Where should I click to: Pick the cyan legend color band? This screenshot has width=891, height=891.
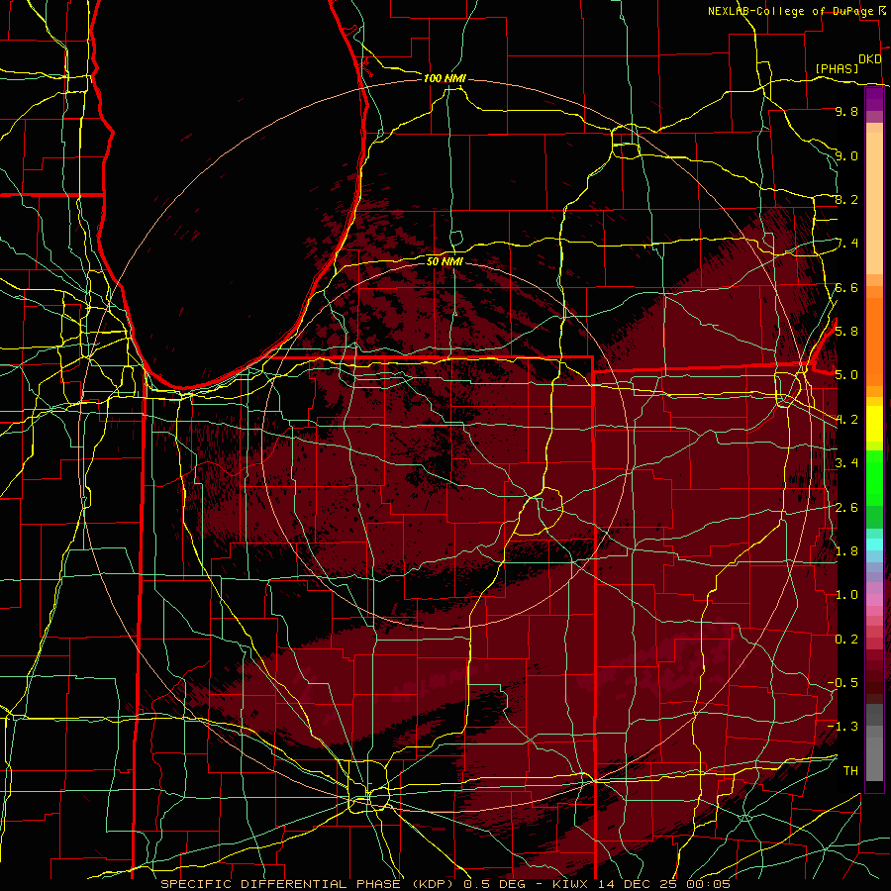[x=874, y=544]
